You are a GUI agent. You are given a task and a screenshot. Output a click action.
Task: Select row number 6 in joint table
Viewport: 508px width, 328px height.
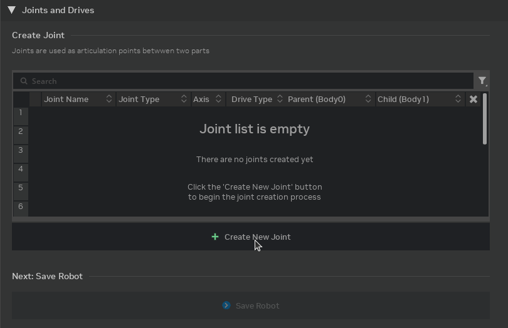[21, 207]
